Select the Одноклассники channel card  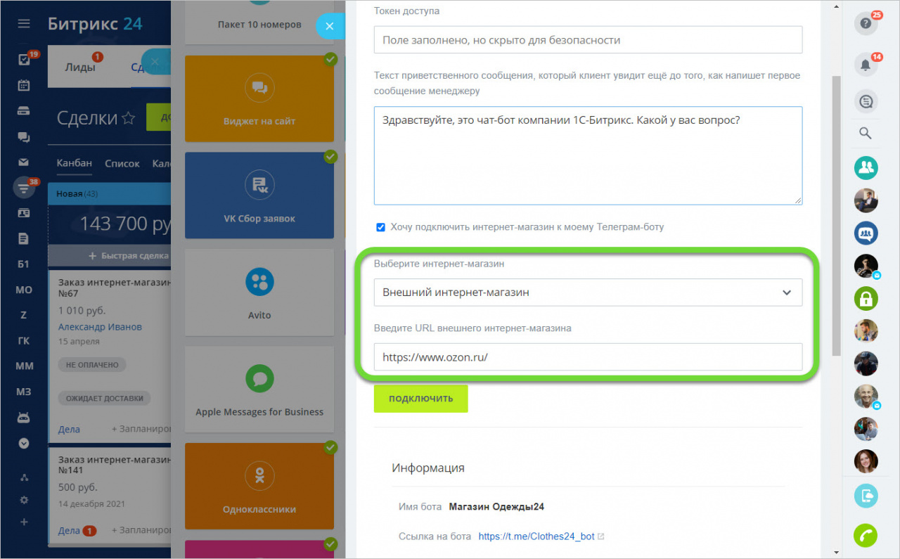(x=259, y=486)
